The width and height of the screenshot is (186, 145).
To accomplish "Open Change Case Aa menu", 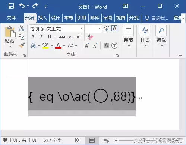I will pyautogui.click(x=72, y=46).
